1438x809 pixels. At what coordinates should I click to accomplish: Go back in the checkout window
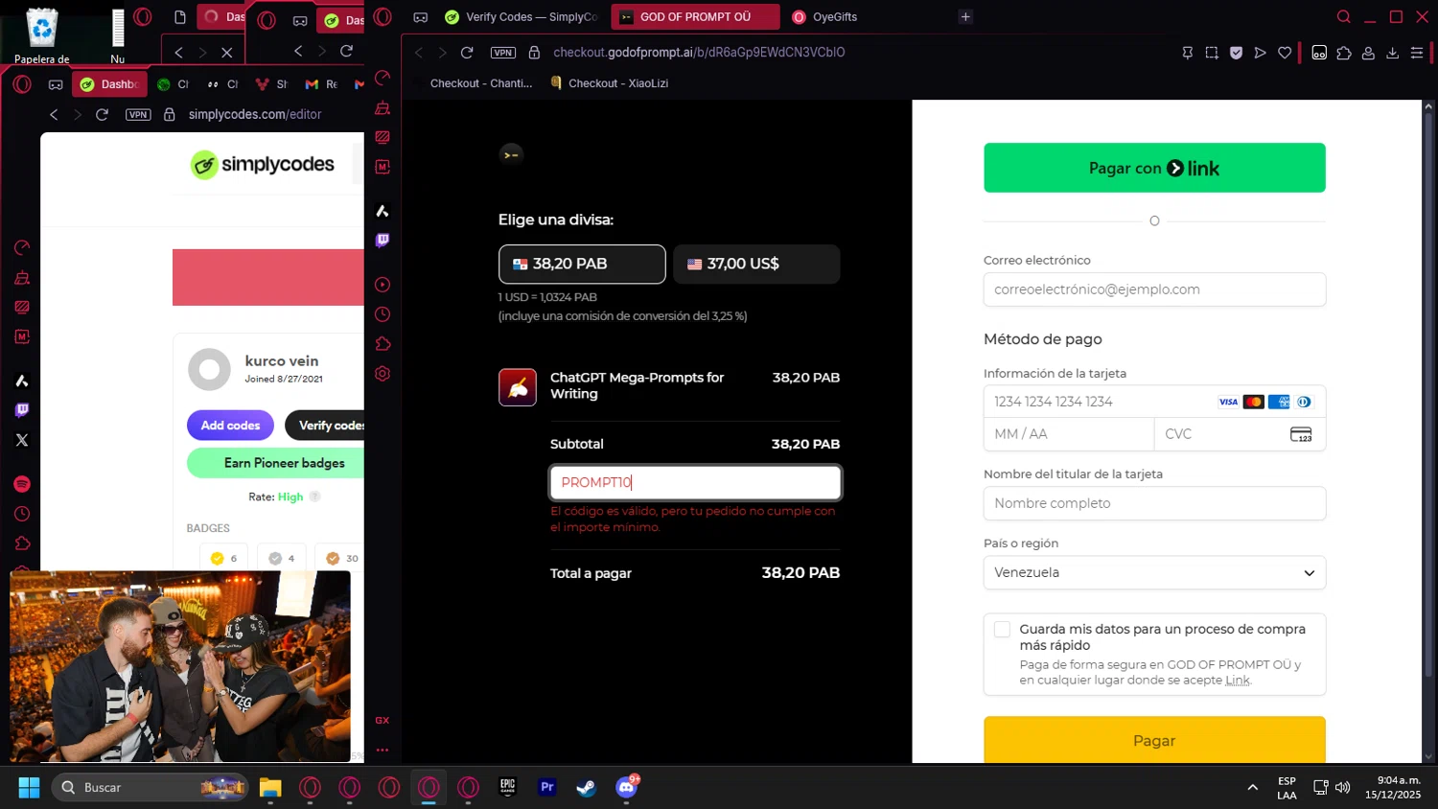point(419,53)
